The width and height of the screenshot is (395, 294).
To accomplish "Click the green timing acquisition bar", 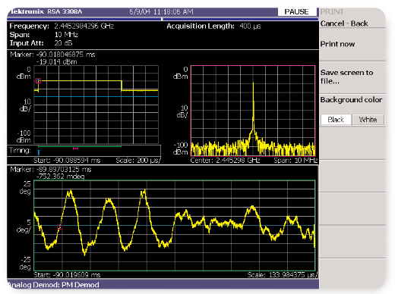I will [x=80, y=146].
